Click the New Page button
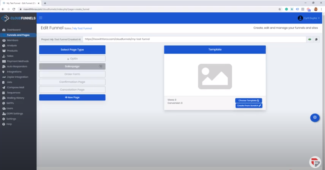 tap(72, 97)
